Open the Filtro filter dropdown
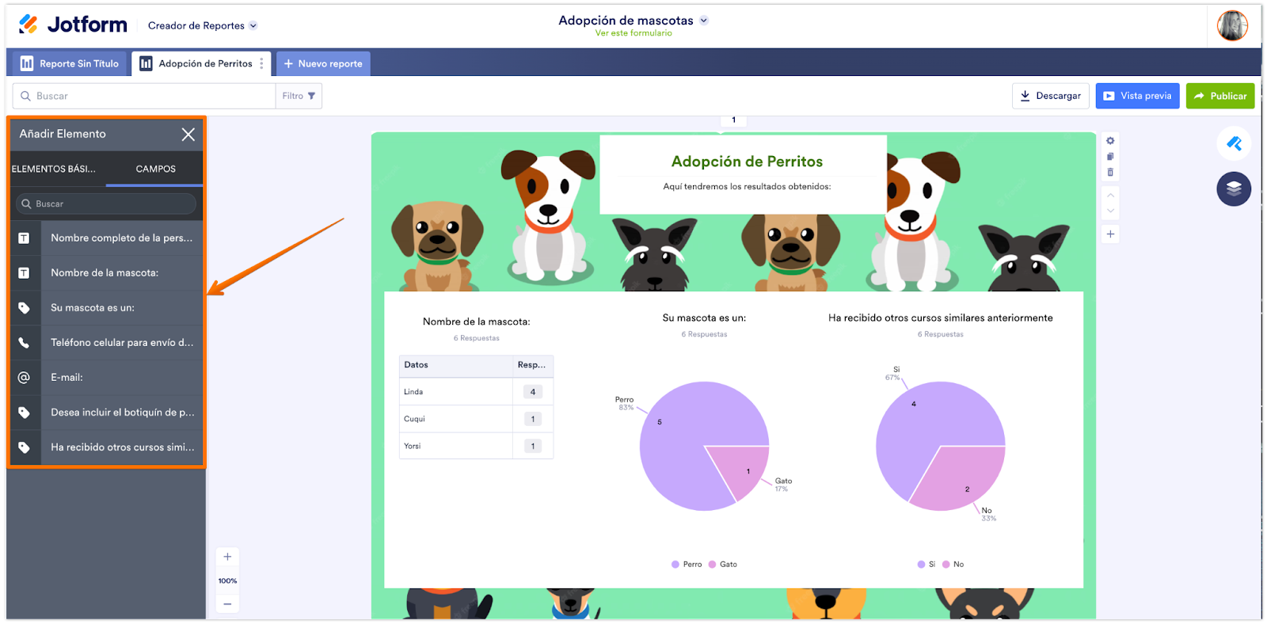Image resolution: width=1267 pixels, height=624 pixels. [299, 96]
